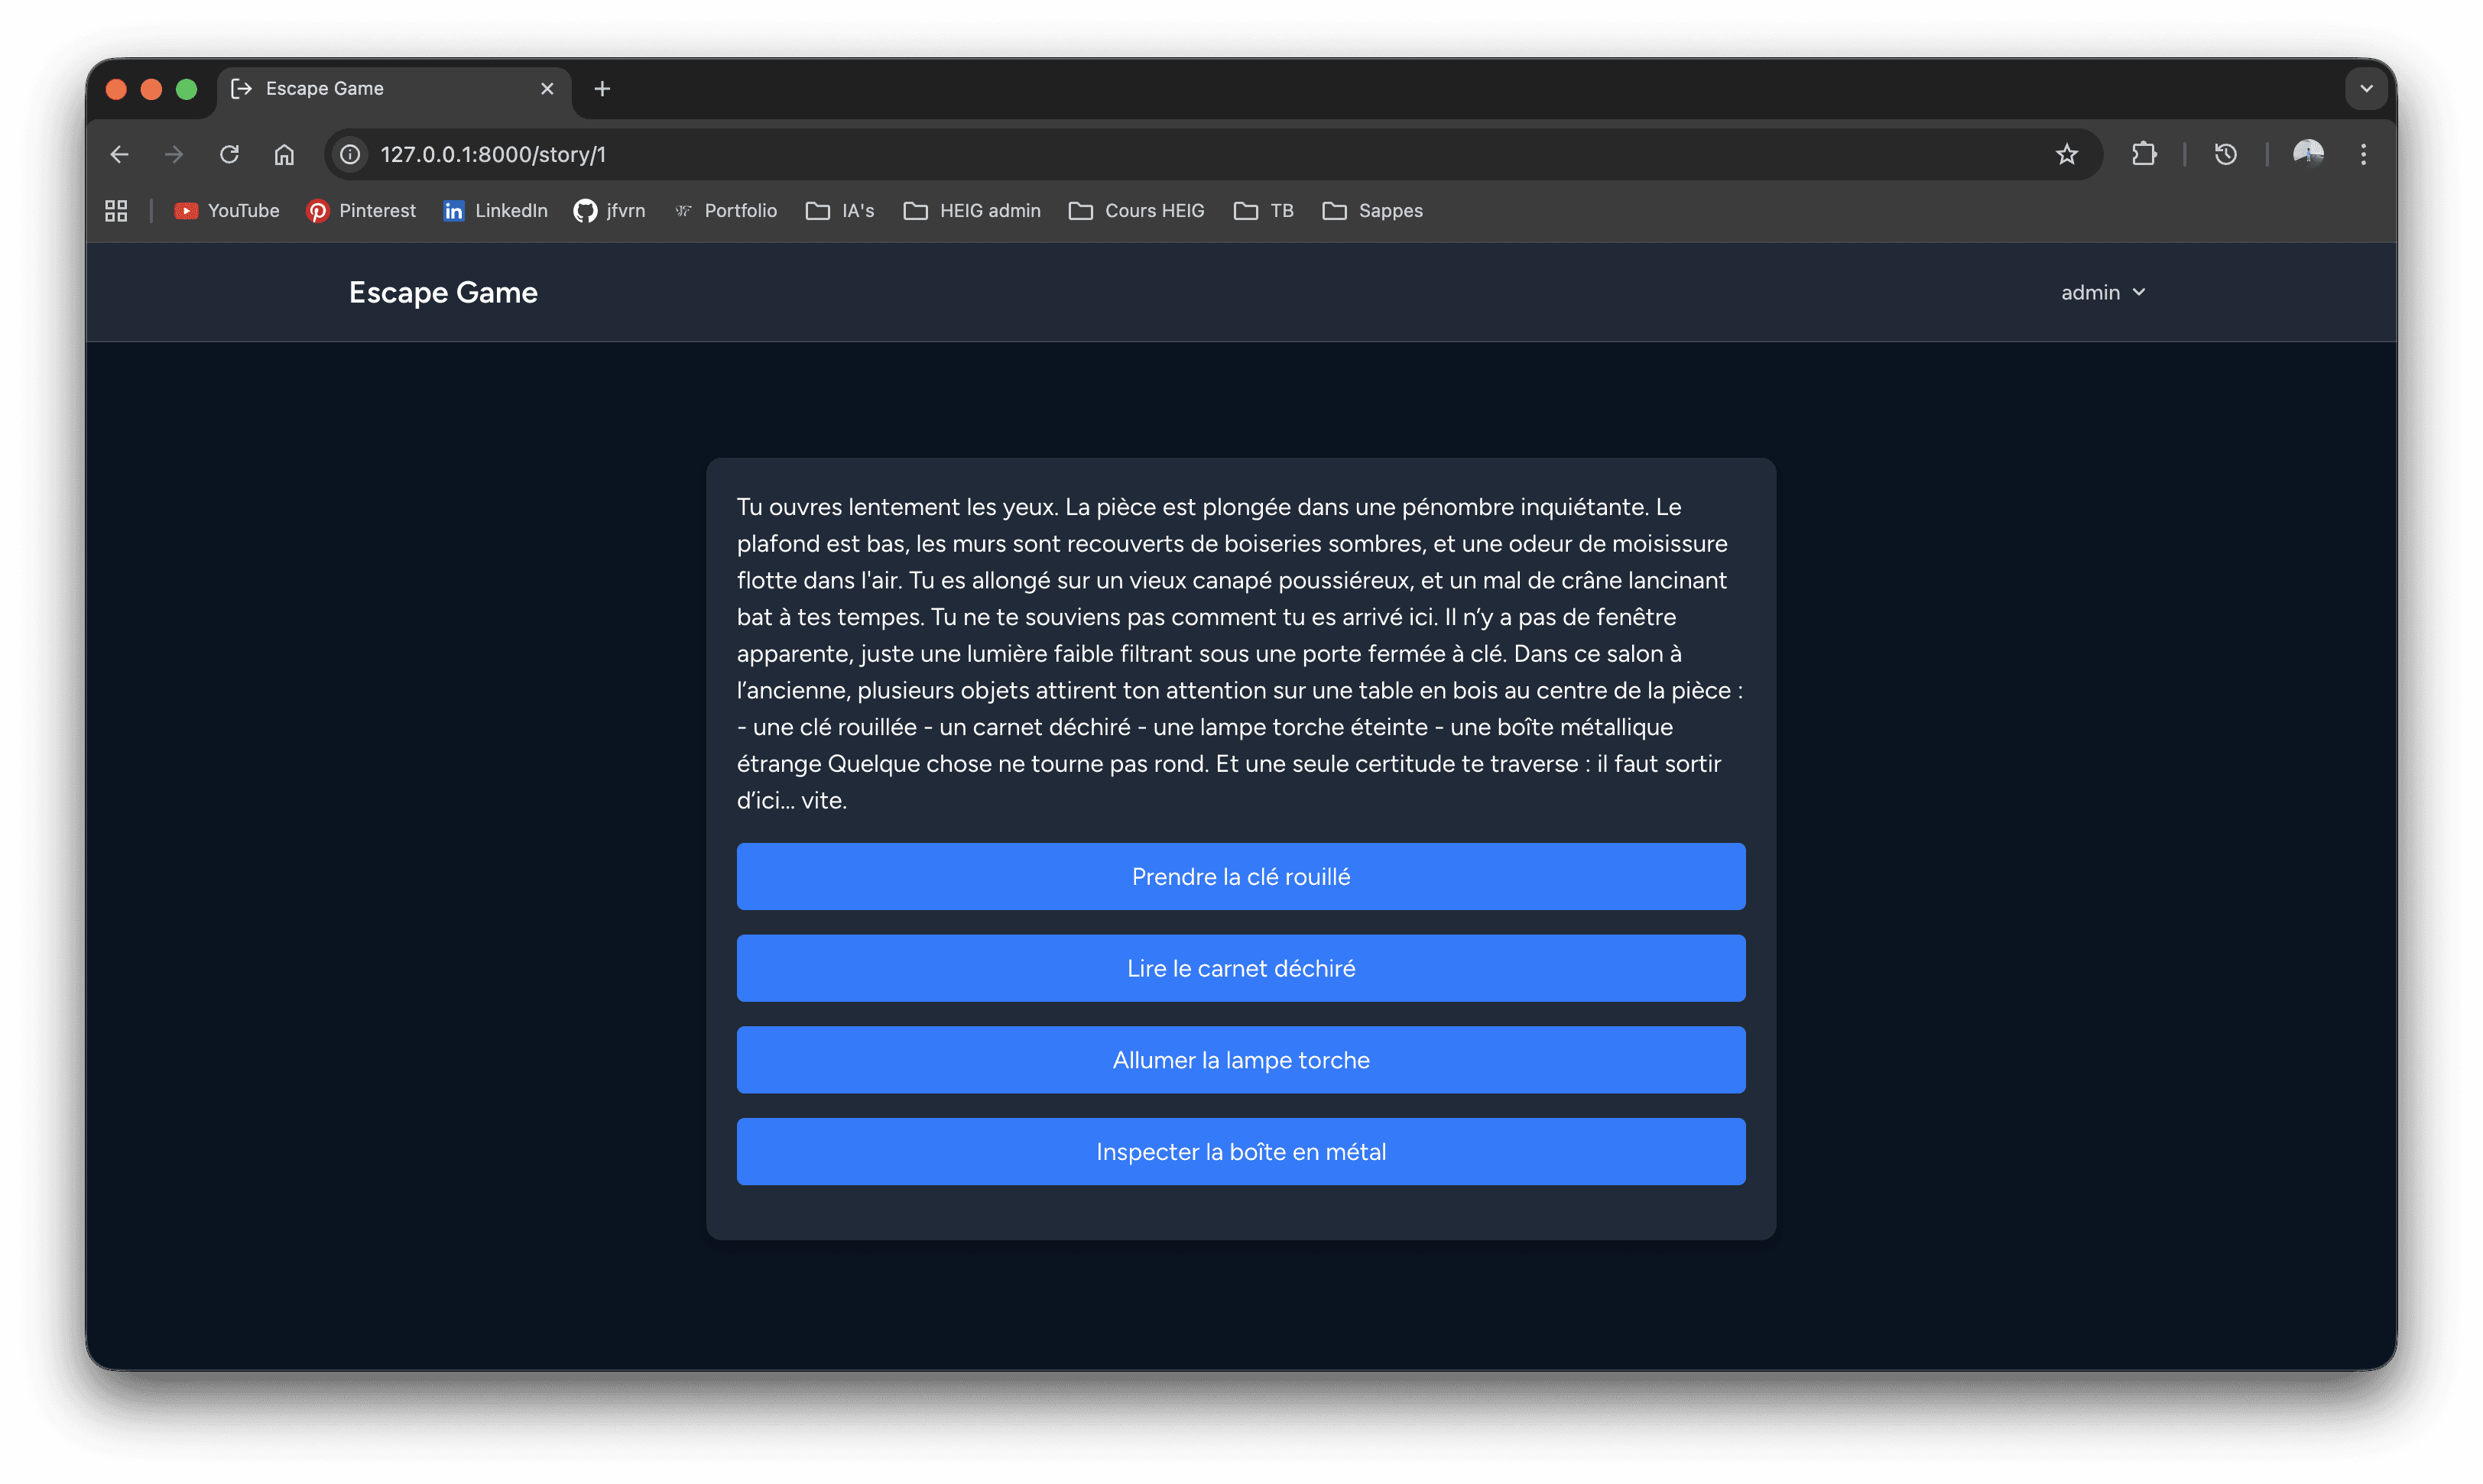Screen dimensions: 2483x1484
Task: Open the tab search chevron
Action: [x=2366, y=88]
